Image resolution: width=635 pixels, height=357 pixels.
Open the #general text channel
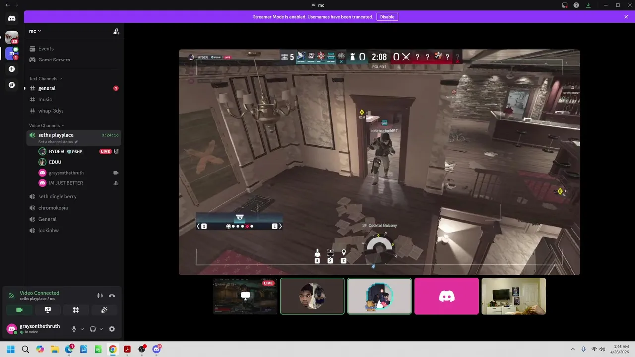[73, 88]
